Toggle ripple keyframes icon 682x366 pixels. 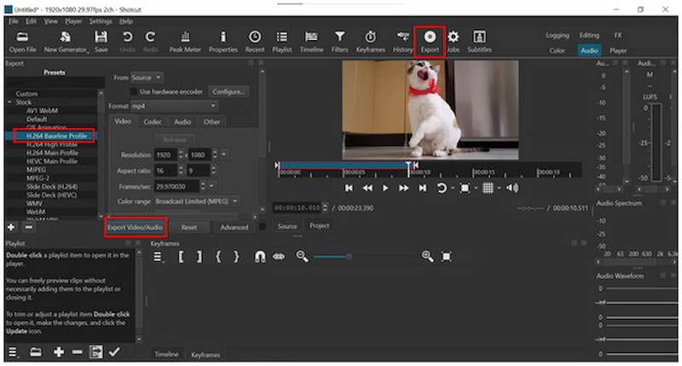pos(278,256)
